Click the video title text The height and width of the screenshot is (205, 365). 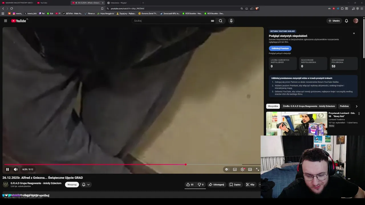point(43,178)
